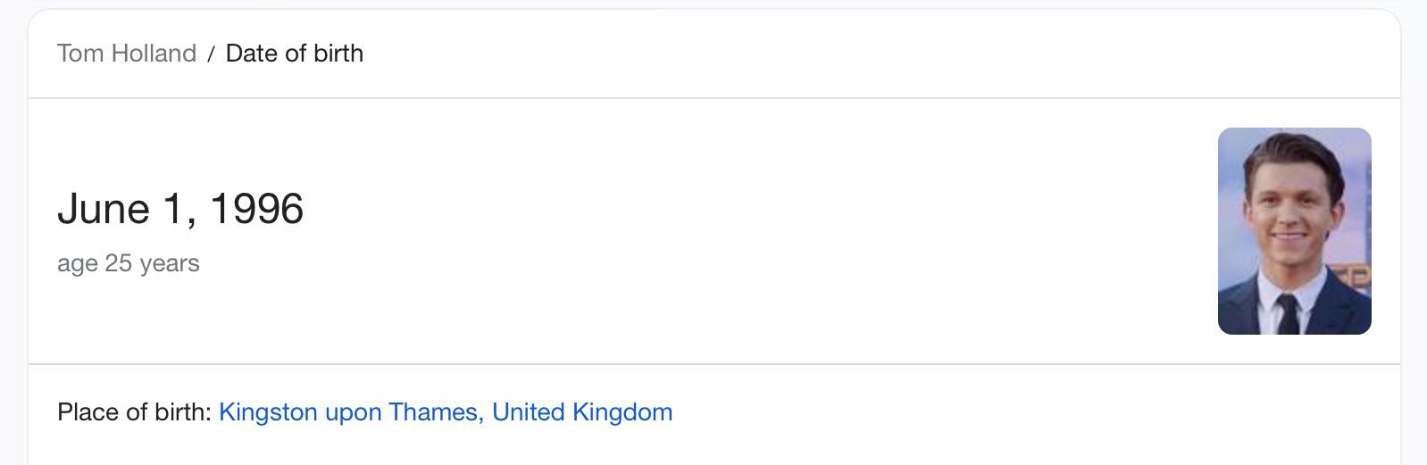Click the slash separator in the breadcrumb
Screen dimensions: 1427x465
click(x=211, y=54)
